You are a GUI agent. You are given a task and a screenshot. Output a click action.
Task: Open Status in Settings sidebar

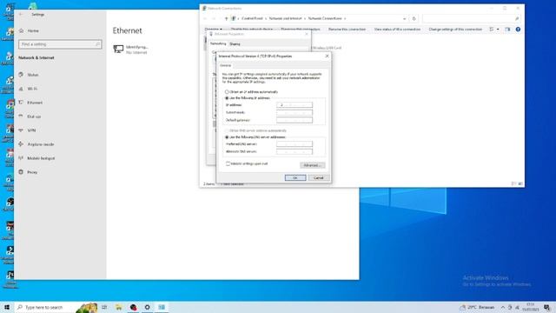point(33,75)
